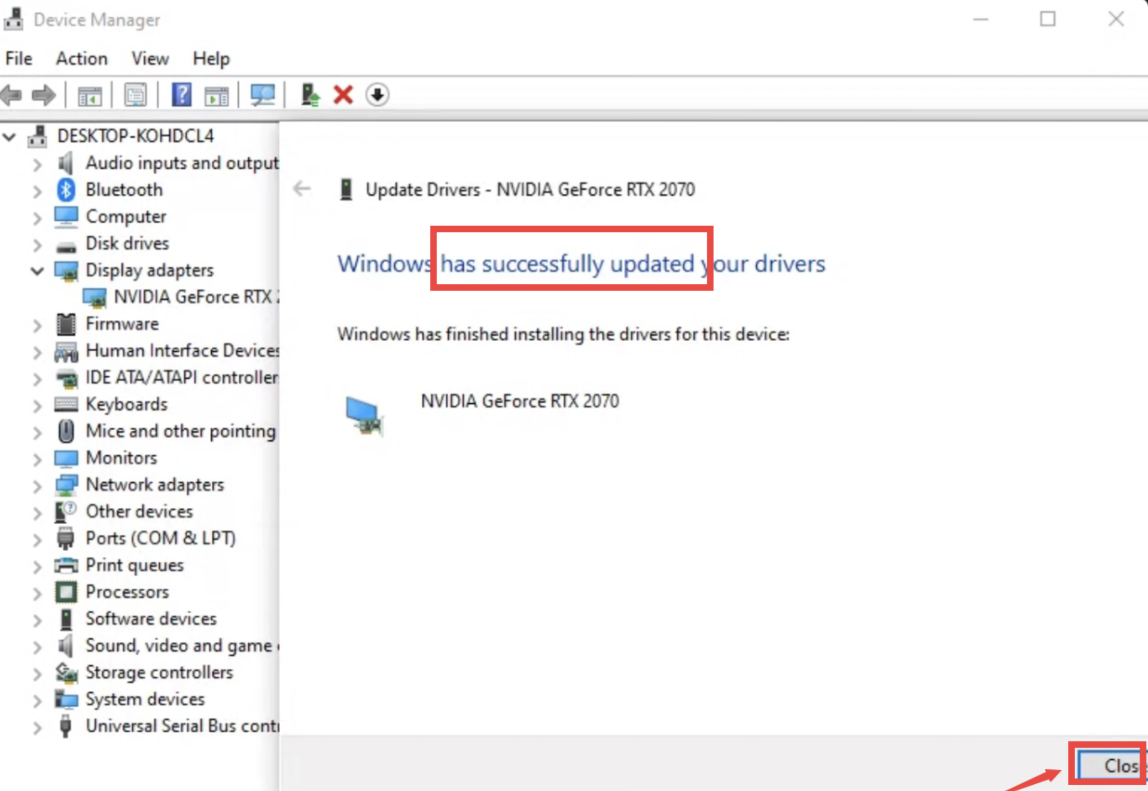This screenshot has width=1148, height=791.
Task: Click the Other devices question-mark icon
Action: point(65,511)
